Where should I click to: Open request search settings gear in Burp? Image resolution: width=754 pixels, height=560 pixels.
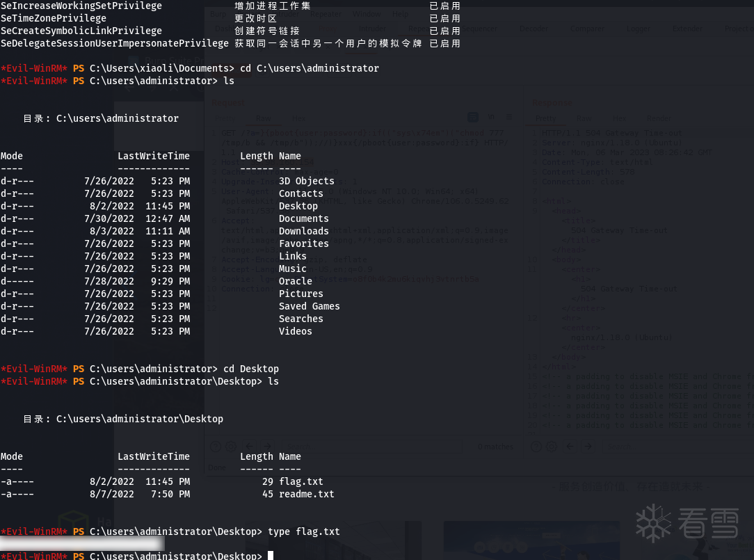point(231,447)
